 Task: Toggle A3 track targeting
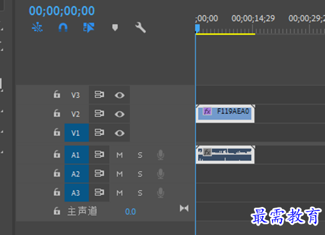[x=76, y=193]
